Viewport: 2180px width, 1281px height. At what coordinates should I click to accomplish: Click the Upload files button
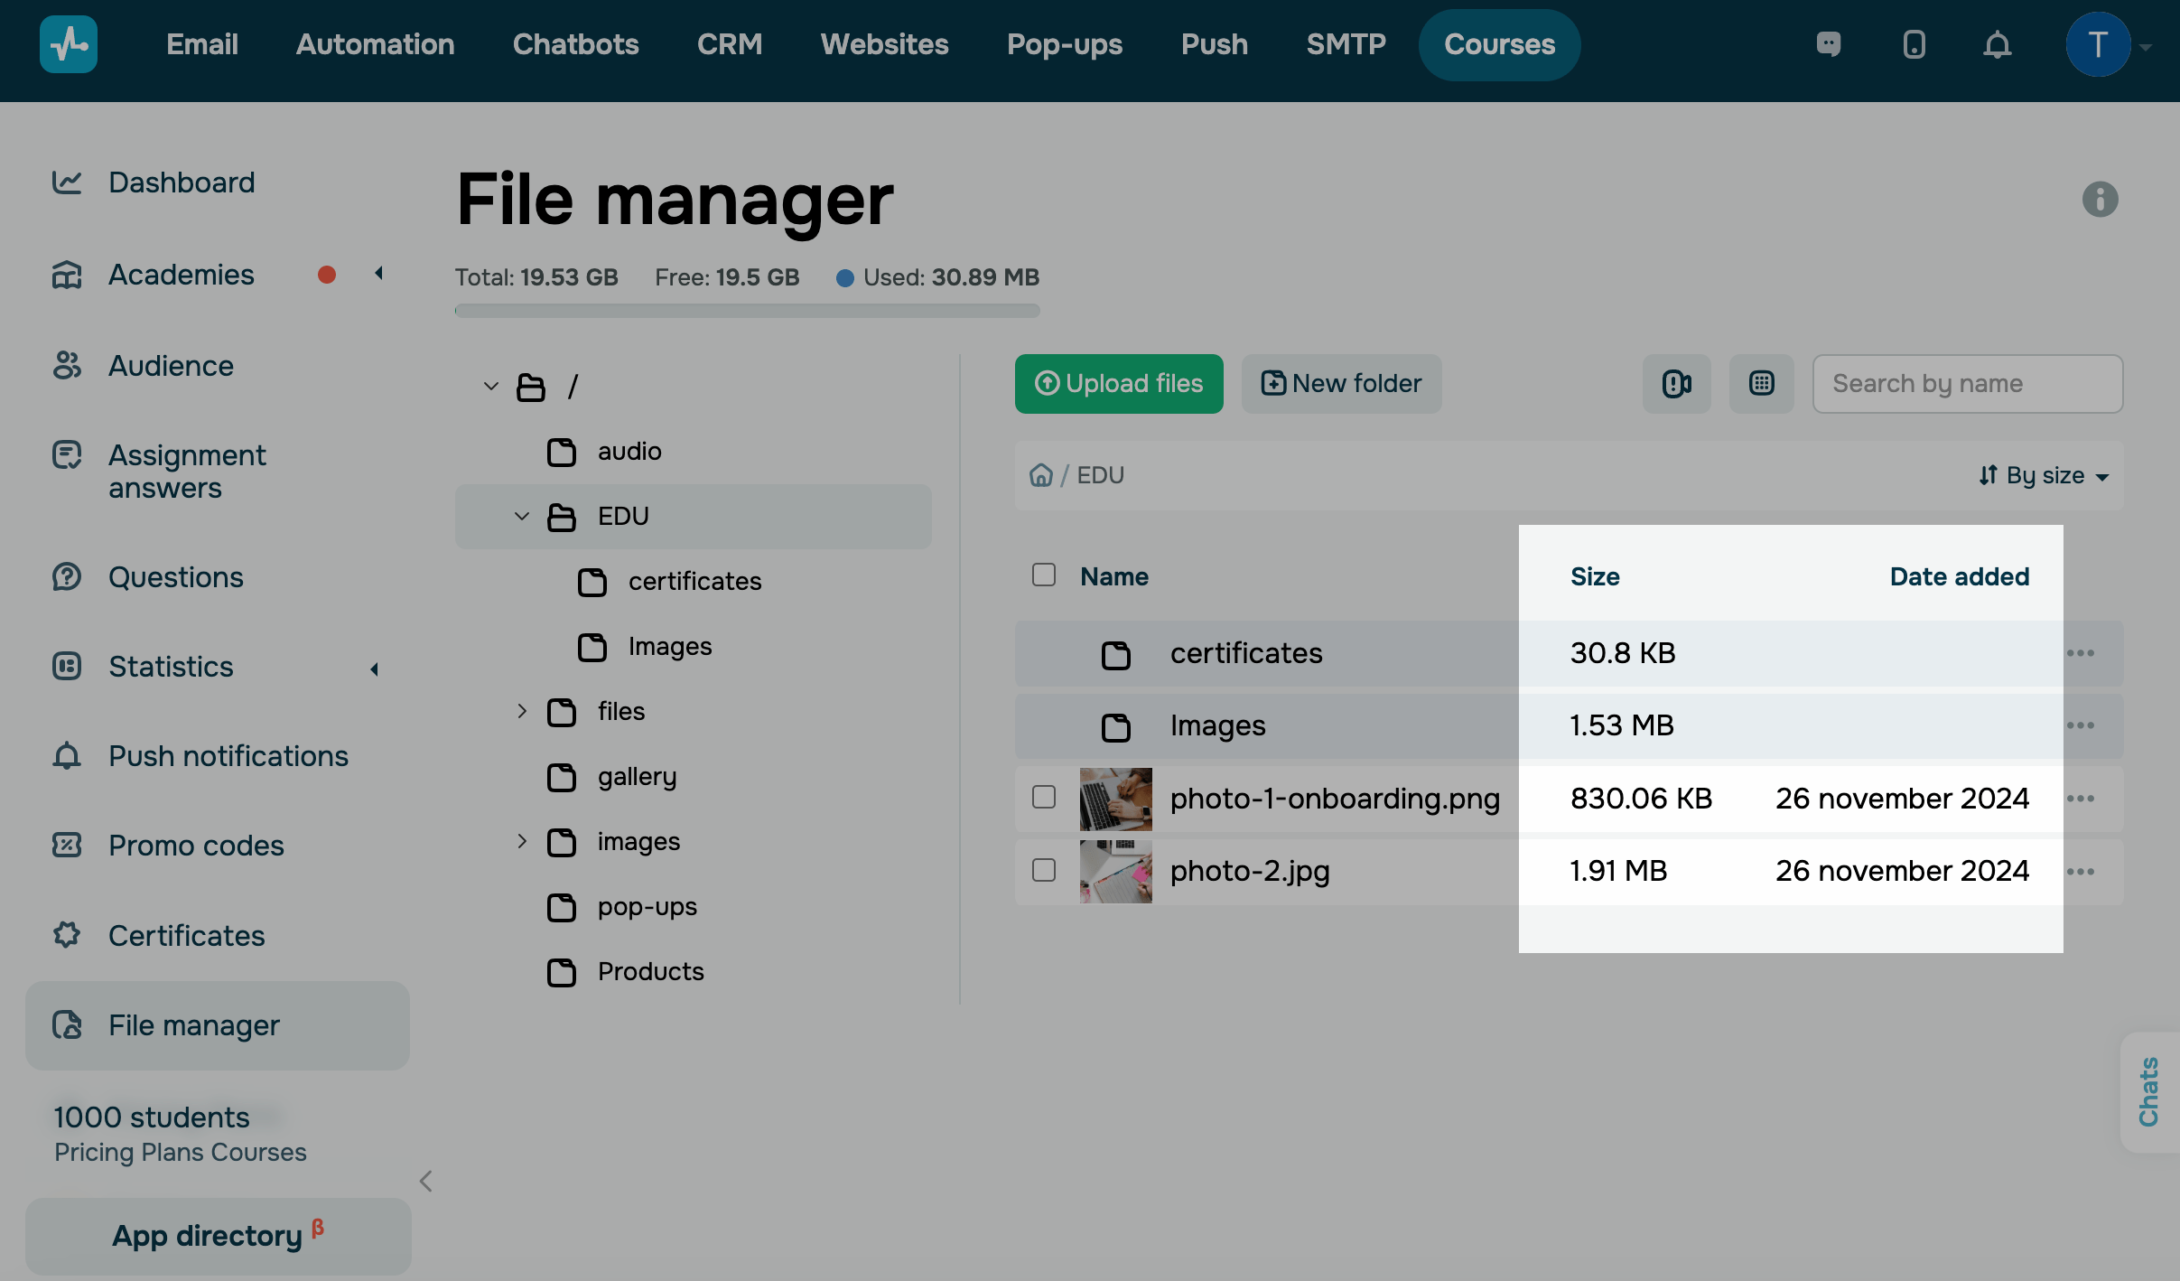[x=1119, y=384]
